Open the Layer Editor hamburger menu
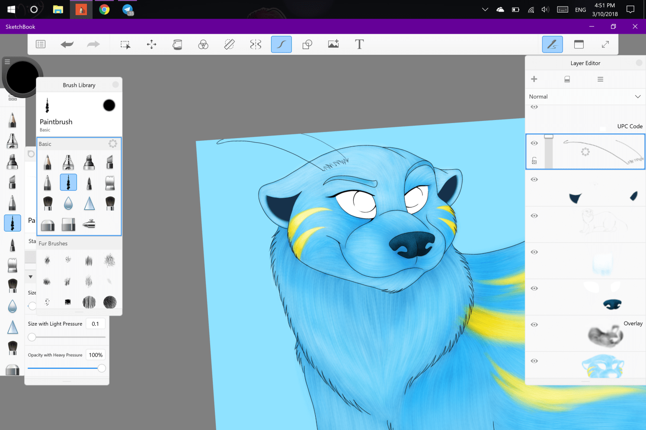The height and width of the screenshot is (430, 646). click(x=600, y=79)
